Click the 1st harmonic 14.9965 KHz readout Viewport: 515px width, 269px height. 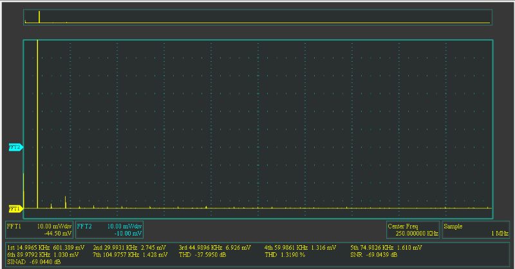tap(46, 247)
